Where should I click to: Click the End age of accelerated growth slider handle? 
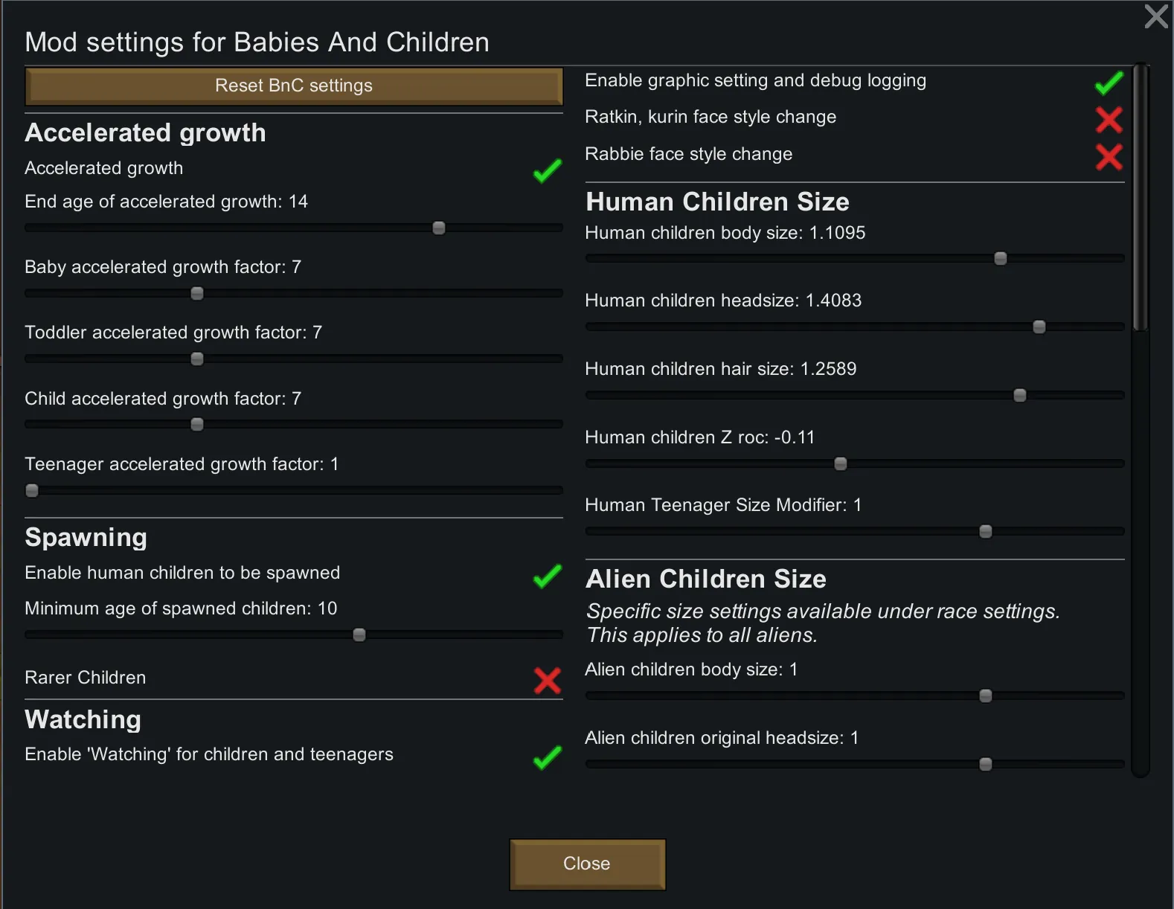point(439,228)
